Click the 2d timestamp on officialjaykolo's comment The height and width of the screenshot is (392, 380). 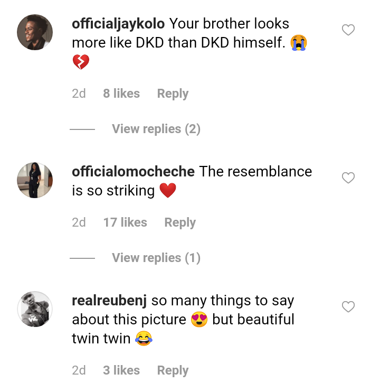click(79, 94)
